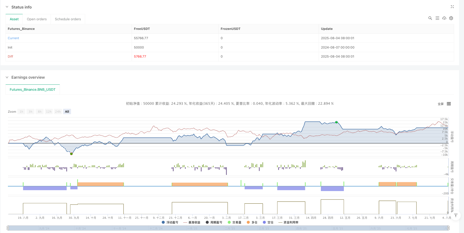This screenshot has width=464, height=233.
Task: Click the collapse fullscreen arrows icon
Action: pyautogui.click(x=452, y=7)
